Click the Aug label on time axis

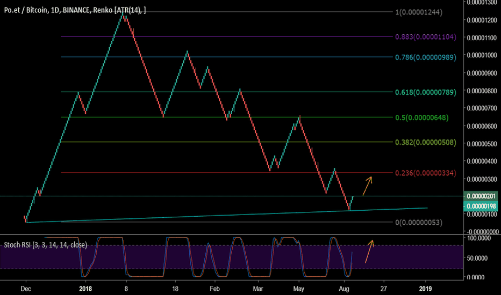point(344,289)
